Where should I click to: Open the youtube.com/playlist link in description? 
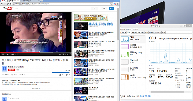[x=39, y=83]
